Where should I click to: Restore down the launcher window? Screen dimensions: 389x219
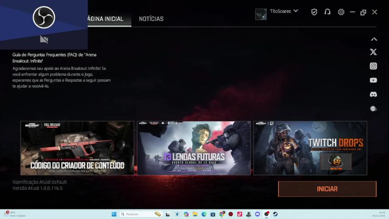[x=363, y=12]
